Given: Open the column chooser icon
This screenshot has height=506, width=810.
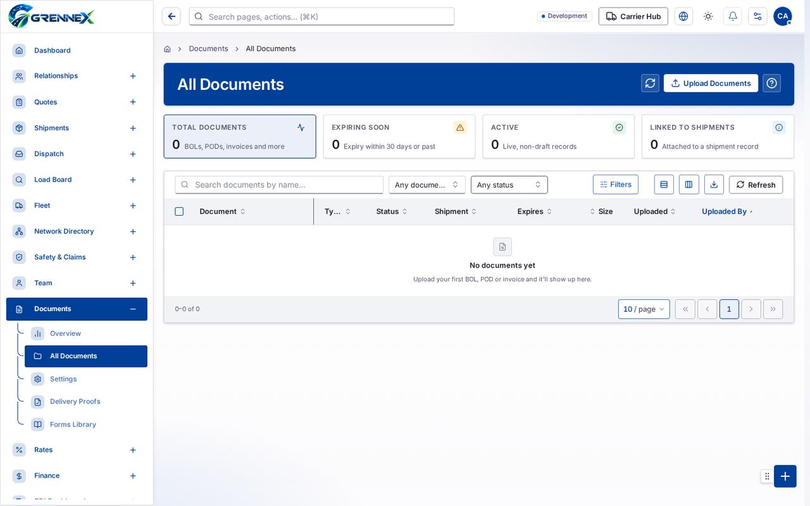Looking at the screenshot, I should (688, 185).
